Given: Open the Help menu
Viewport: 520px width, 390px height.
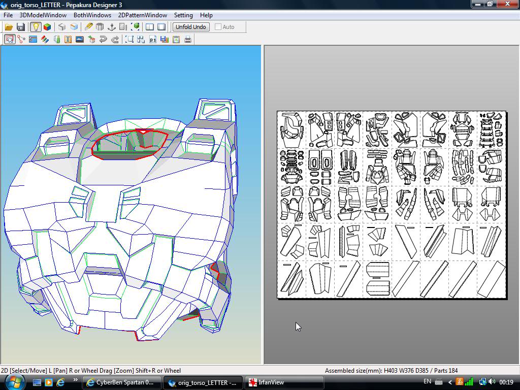Looking at the screenshot, I should (206, 15).
